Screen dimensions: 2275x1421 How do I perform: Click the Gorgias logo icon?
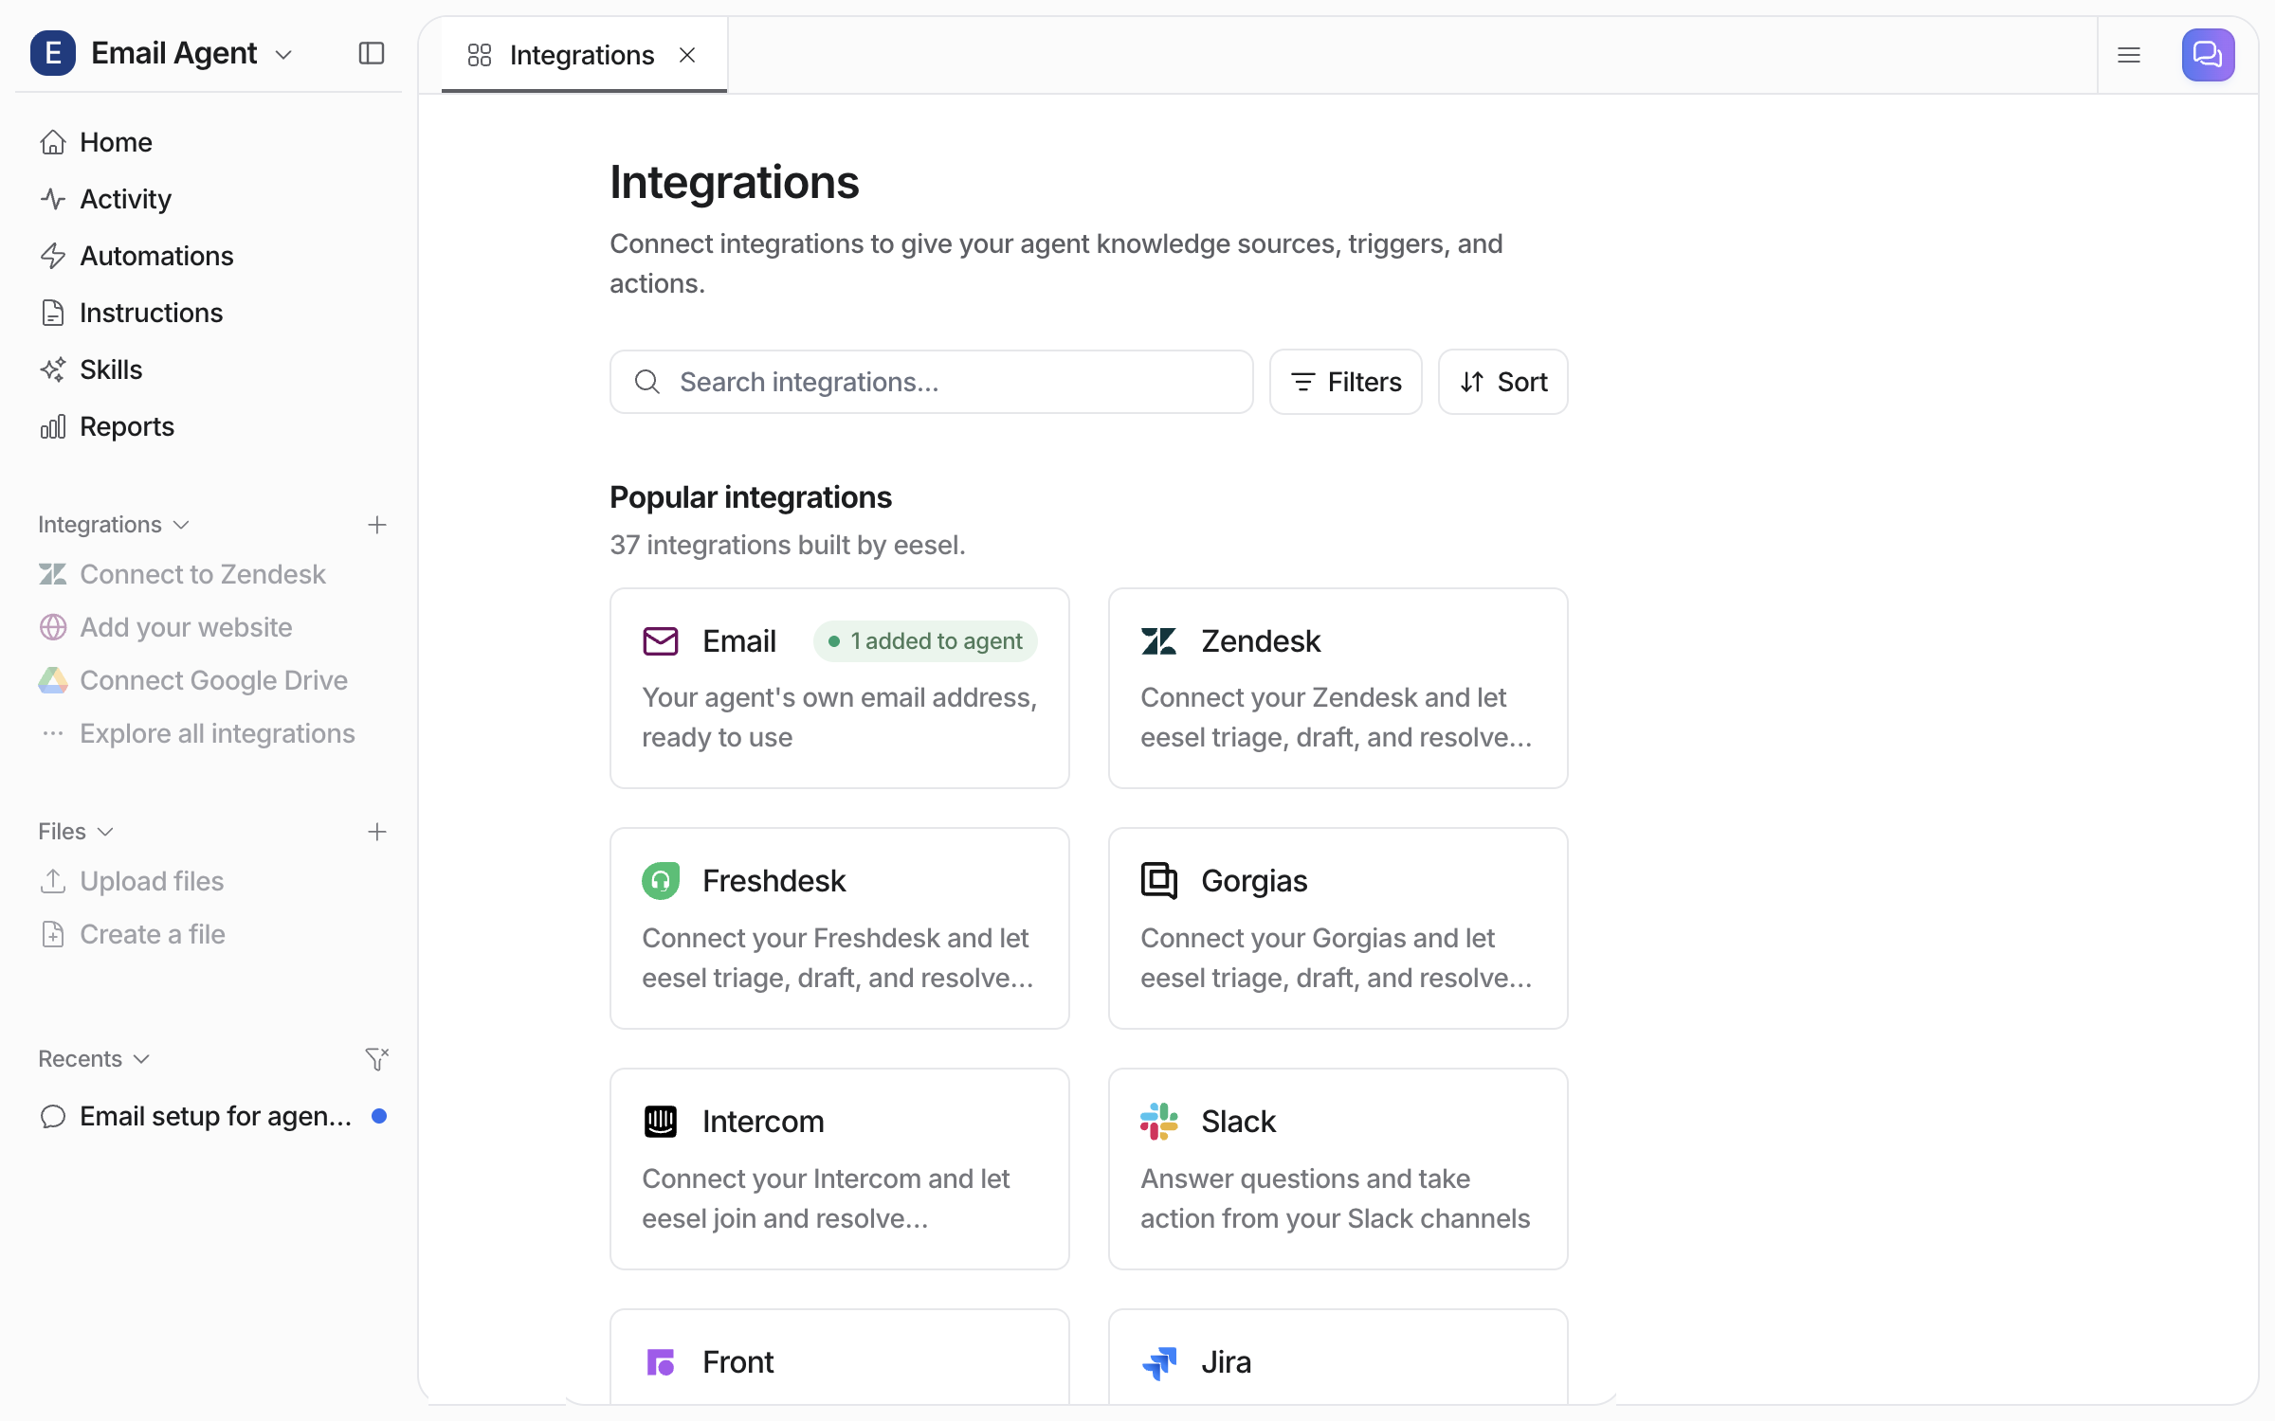coord(1159,881)
